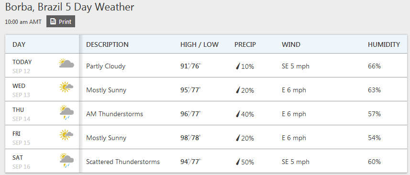Click today's partly cloudy weather icon
410x175 pixels.
[66, 64]
